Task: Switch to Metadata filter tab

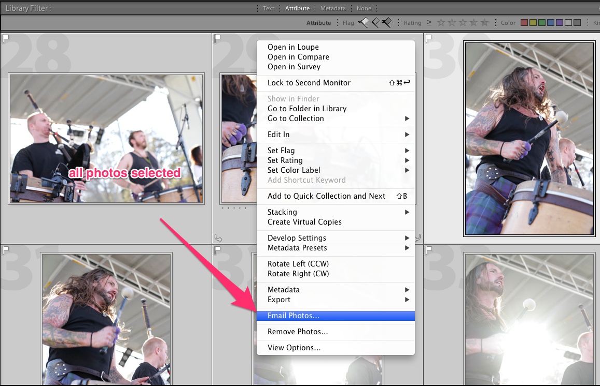Action: [333, 8]
